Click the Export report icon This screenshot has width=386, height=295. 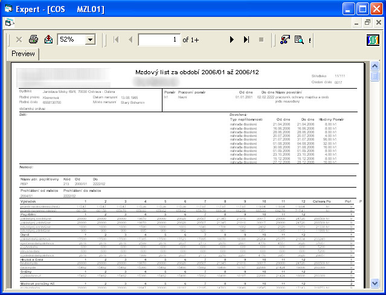(x=48, y=40)
